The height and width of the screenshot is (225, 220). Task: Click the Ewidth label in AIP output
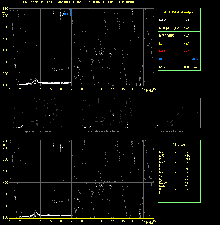(163, 183)
